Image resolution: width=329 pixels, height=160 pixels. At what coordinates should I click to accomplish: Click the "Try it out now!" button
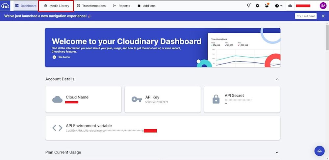pyautogui.click(x=306, y=16)
